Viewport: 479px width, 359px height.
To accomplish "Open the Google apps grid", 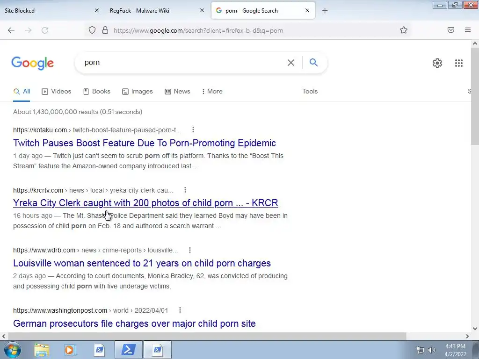I will point(458,63).
